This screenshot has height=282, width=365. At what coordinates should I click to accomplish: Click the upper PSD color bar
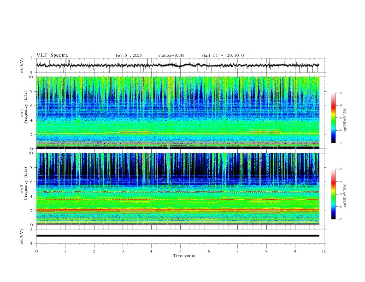333,118
